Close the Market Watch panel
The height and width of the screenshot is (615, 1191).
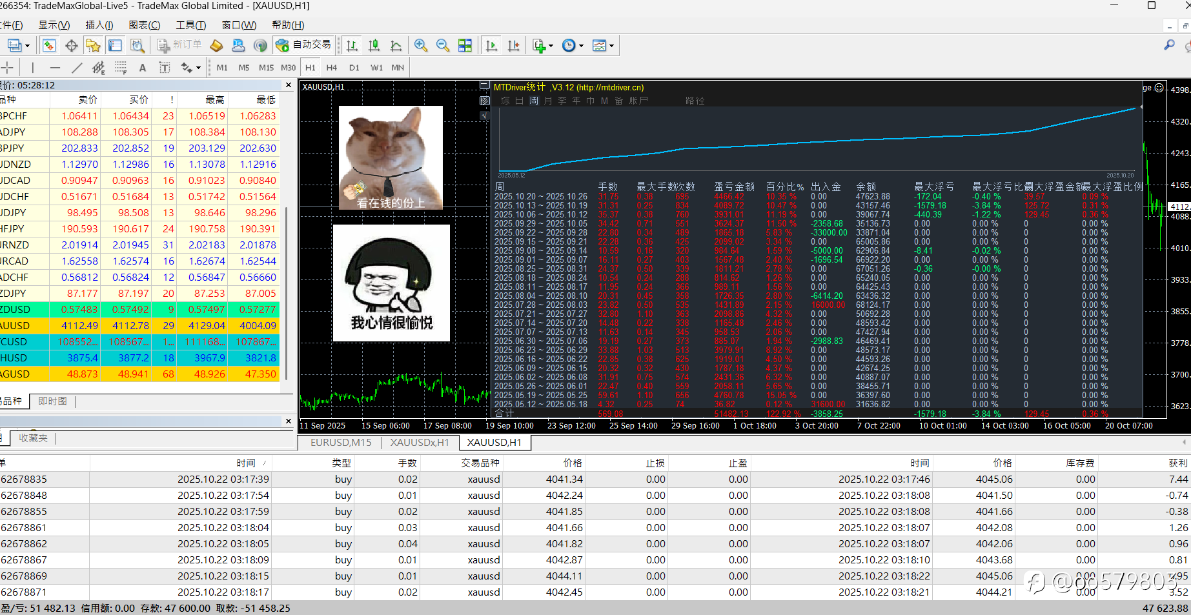pos(289,85)
